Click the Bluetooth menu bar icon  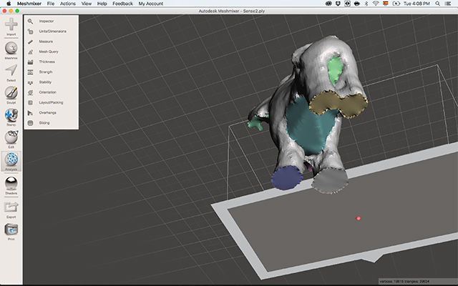tap(366, 4)
